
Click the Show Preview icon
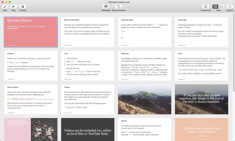point(119,7)
